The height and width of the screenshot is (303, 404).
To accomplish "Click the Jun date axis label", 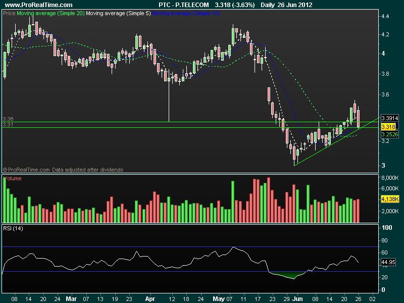I will [298, 299].
